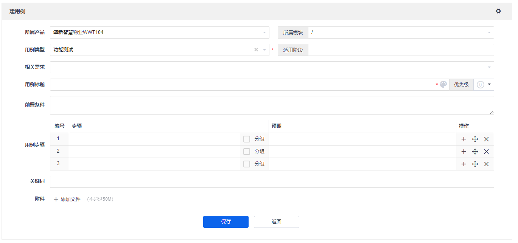Image resolution: width=518 pixels, height=243 pixels.
Task: Expand the 相关需求 dropdown
Action: [x=272, y=67]
